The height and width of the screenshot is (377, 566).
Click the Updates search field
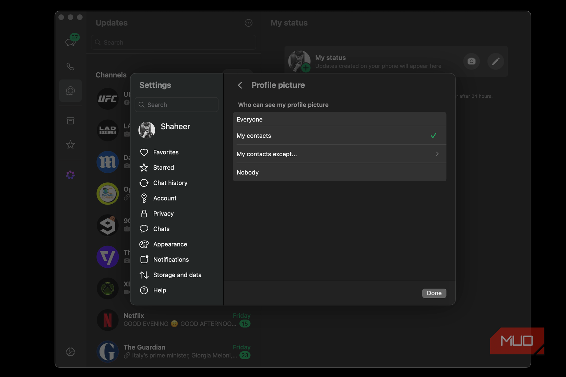coord(174,42)
